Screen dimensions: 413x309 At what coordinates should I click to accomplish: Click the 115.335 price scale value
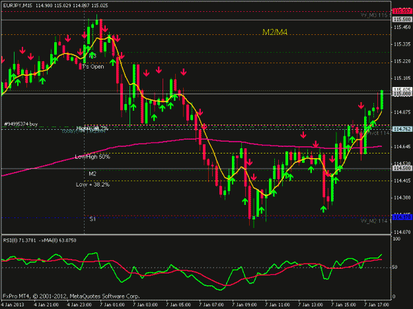pyautogui.click(x=402, y=44)
